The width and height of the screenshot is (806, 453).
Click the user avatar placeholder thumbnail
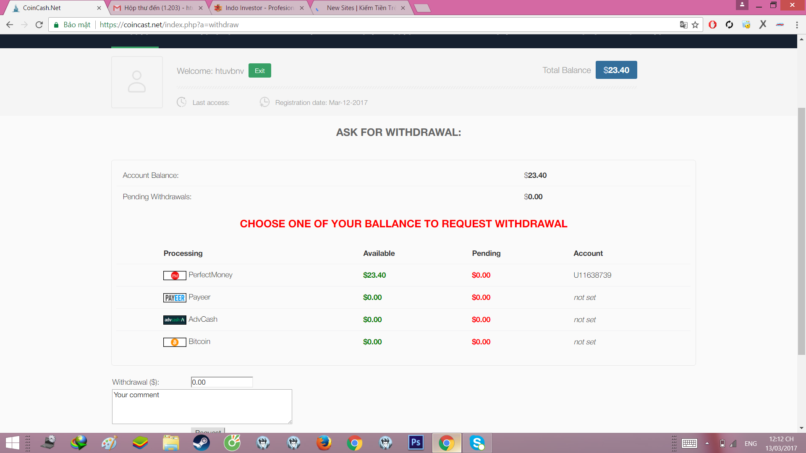(x=137, y=82)
